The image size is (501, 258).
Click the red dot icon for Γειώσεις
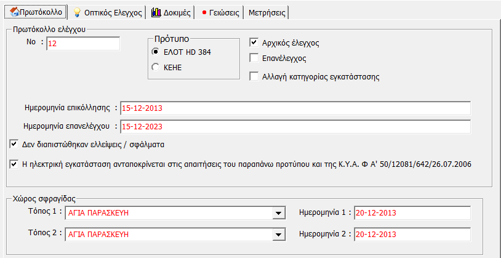204,12
